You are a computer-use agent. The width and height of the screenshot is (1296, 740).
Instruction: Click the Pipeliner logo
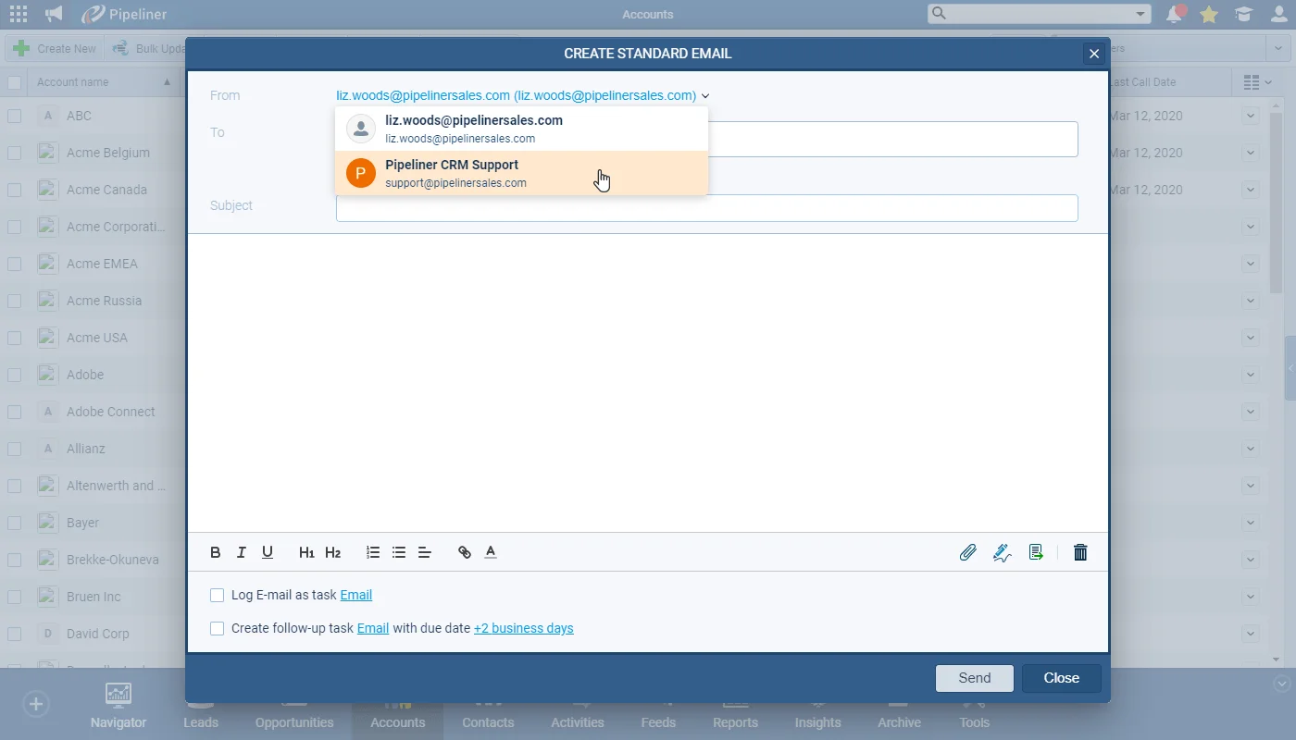(x=124, y=14)
